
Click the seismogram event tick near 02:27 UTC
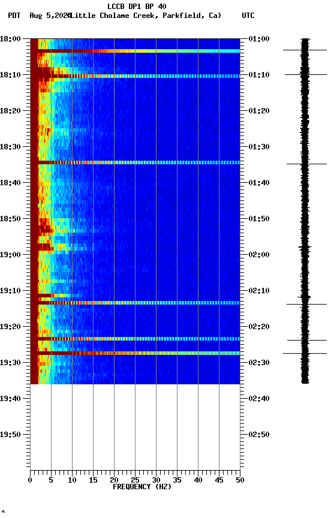pyautogui.click(x=305, y=354)
